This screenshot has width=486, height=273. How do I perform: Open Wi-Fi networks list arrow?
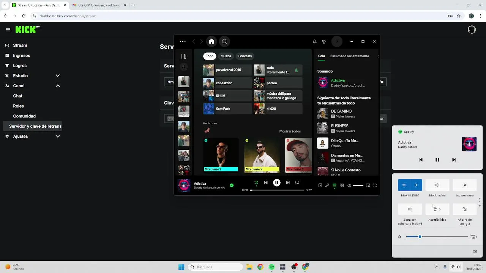[416, 185]
